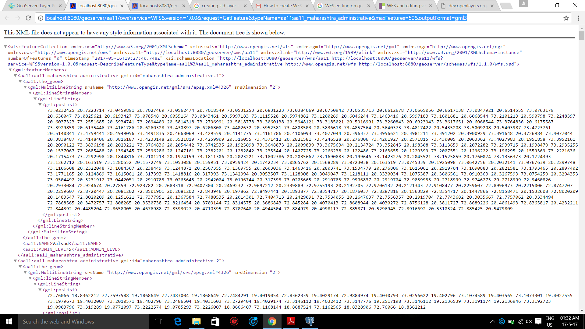Collapse the gml:featureMembers node
This screenshot has width=585, height=329.
click(x=10, y=70)
